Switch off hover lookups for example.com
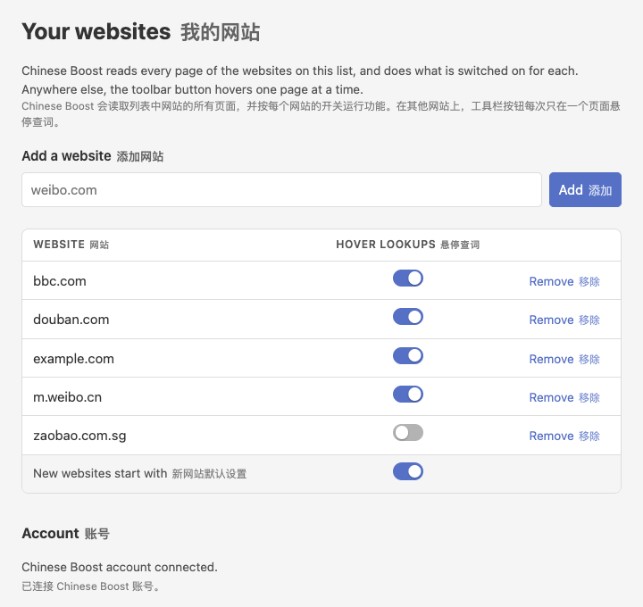 click(407, 356)
